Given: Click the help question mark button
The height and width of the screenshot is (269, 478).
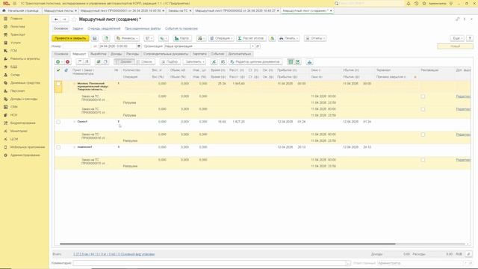Looking at the screenshot, I should 470,38.
